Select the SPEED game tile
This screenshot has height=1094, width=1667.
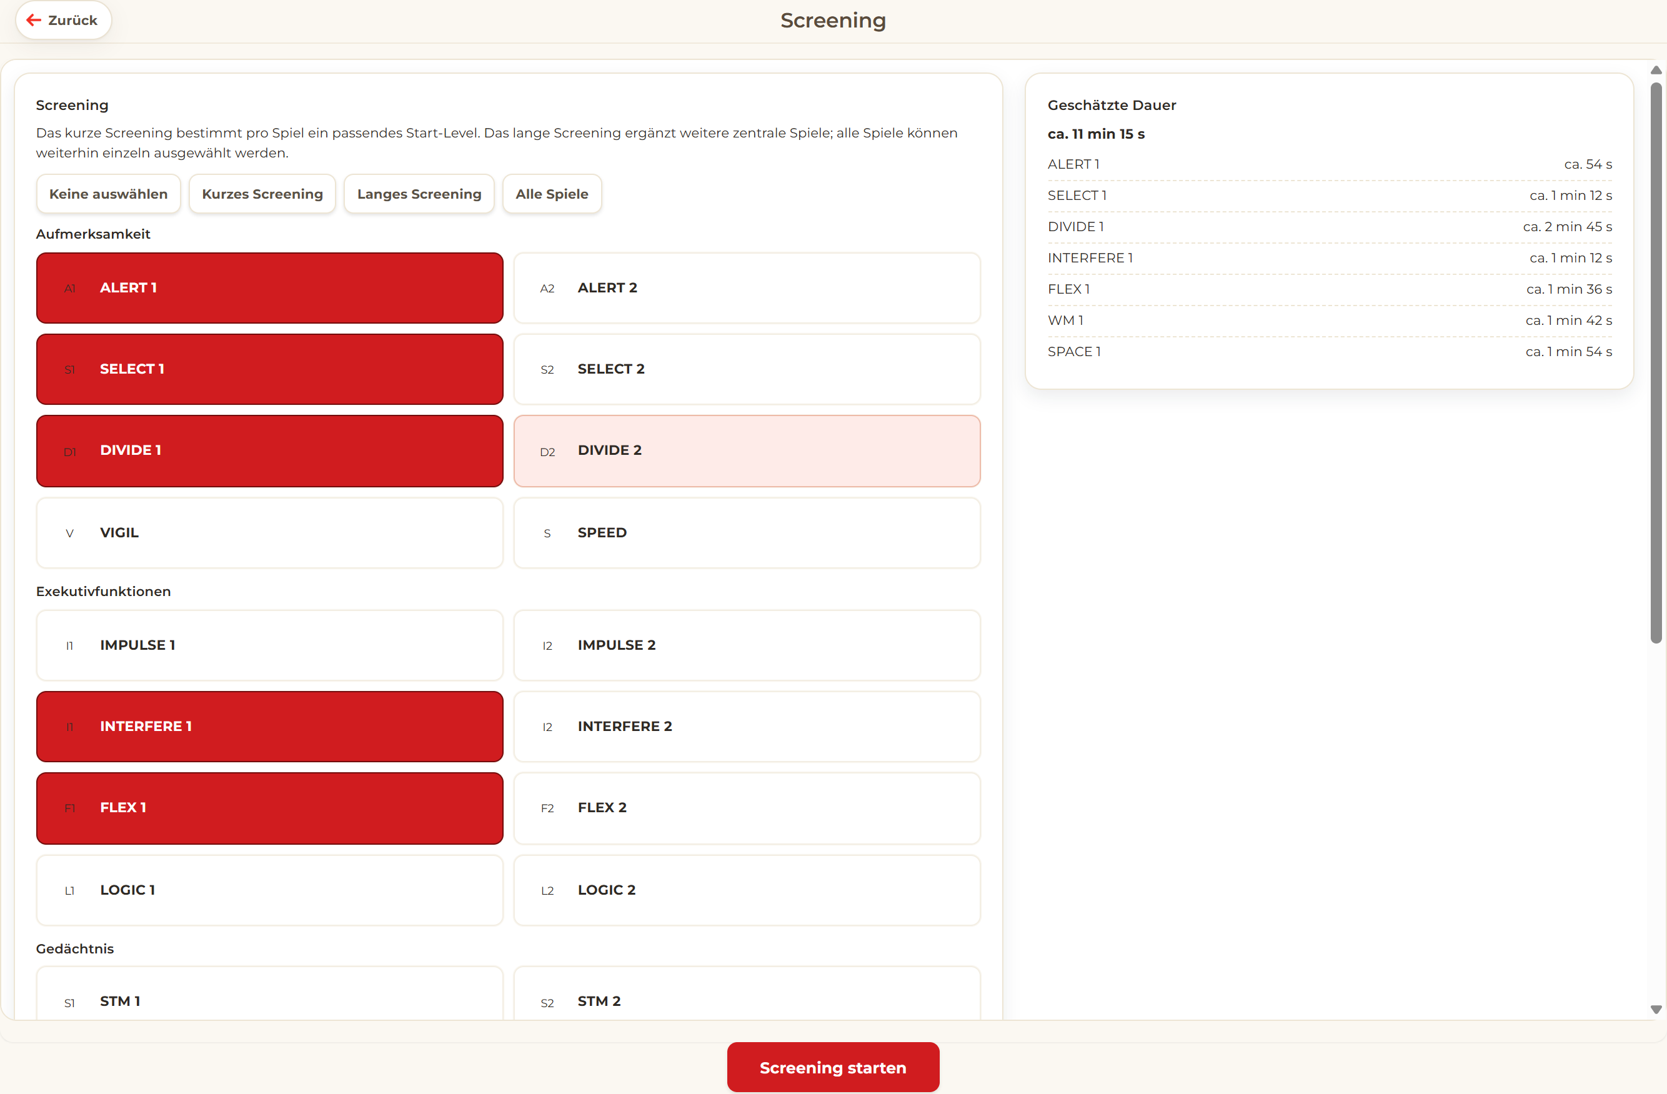pos(747,533)
